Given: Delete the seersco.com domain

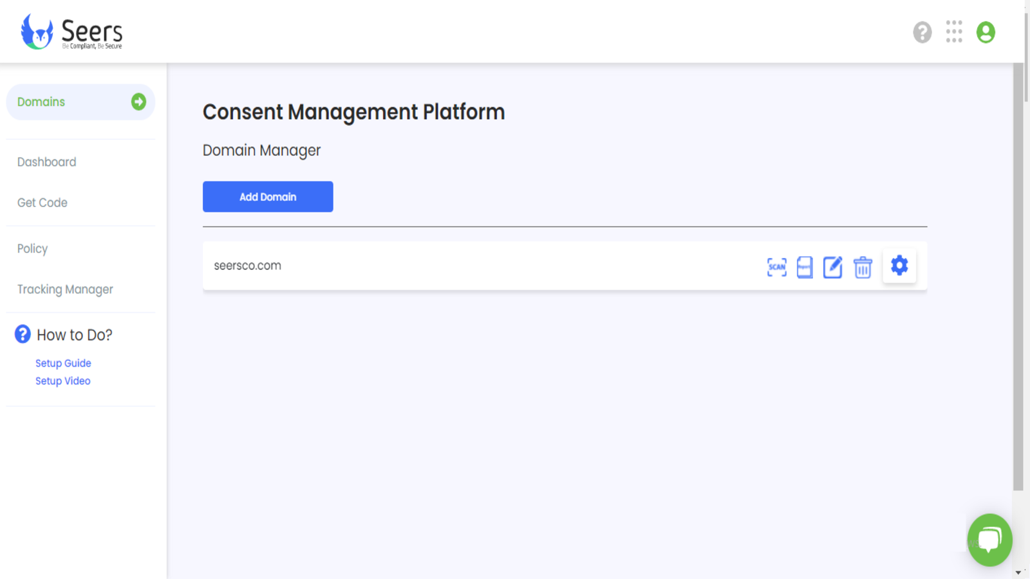Looking at the screenshot, I should tap(863, 266).
